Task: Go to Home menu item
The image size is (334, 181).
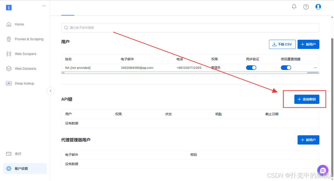Action: (19, 24)
